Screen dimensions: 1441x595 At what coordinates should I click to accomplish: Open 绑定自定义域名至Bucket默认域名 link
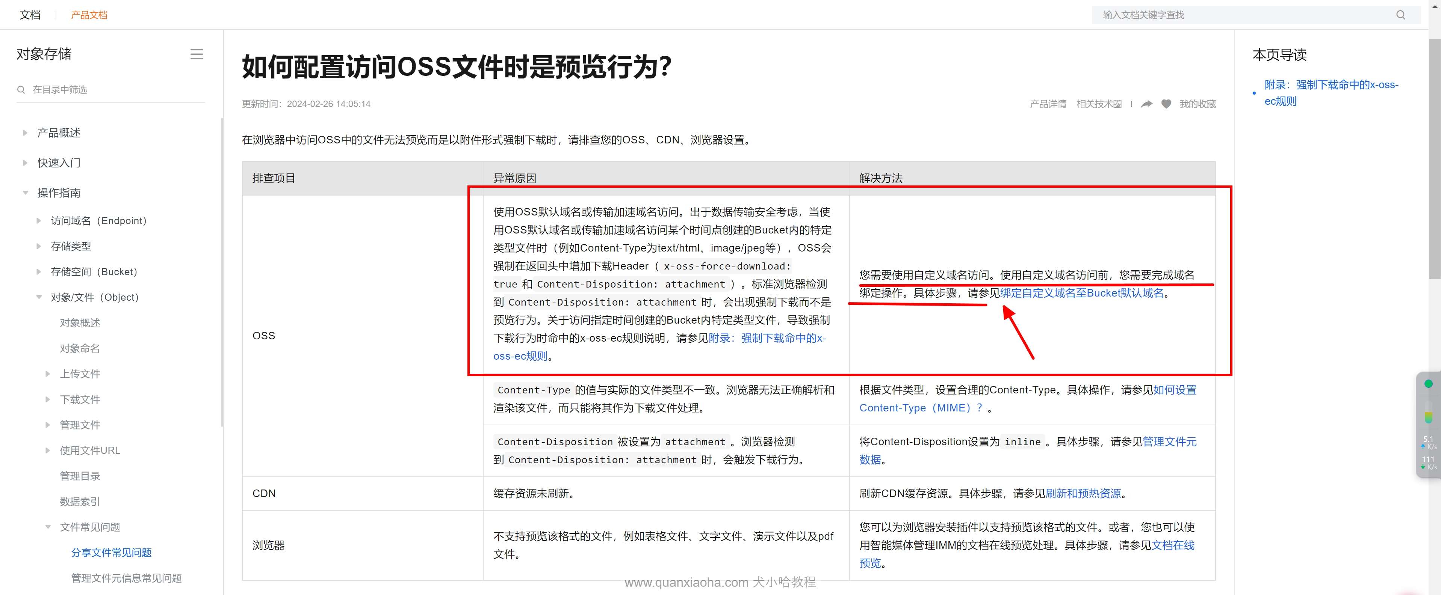(1081, 293)
